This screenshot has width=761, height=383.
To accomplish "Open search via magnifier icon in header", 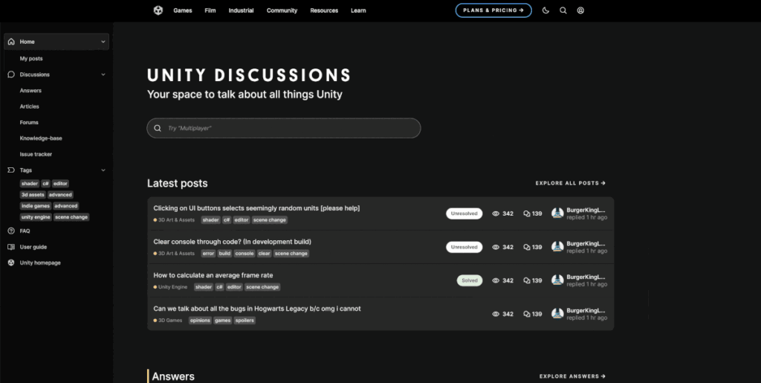I will tap(563, 10).
